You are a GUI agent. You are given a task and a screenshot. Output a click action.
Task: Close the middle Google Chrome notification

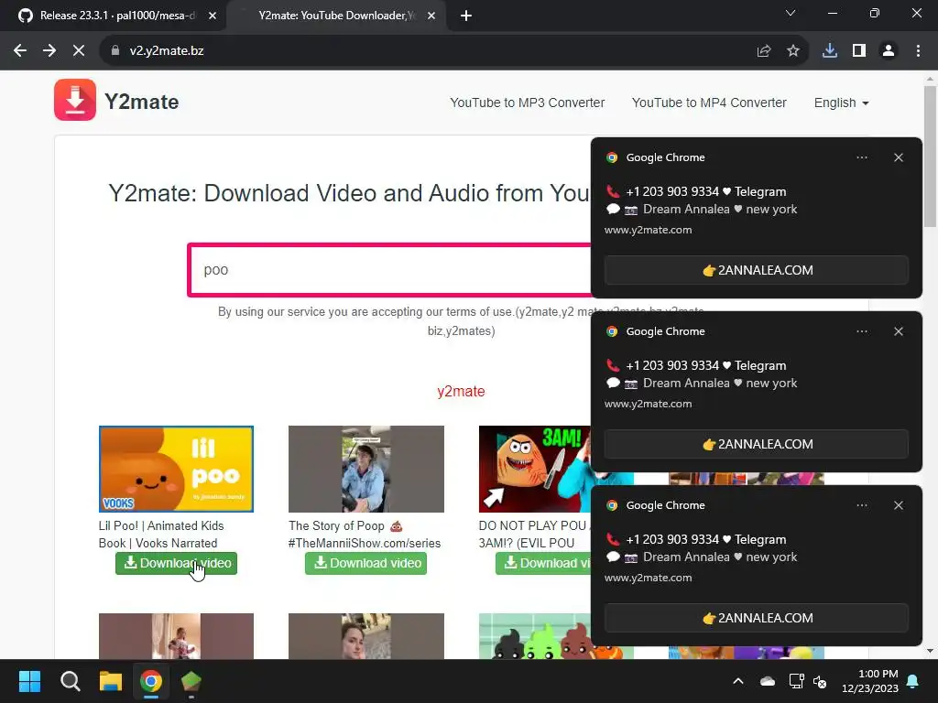click(898, 331)
